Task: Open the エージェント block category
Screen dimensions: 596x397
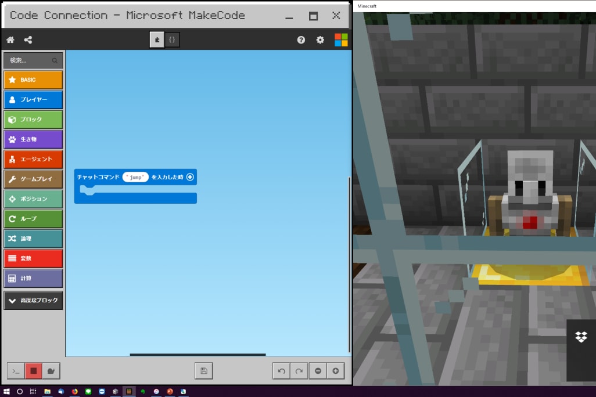Action: click(33, 159)
